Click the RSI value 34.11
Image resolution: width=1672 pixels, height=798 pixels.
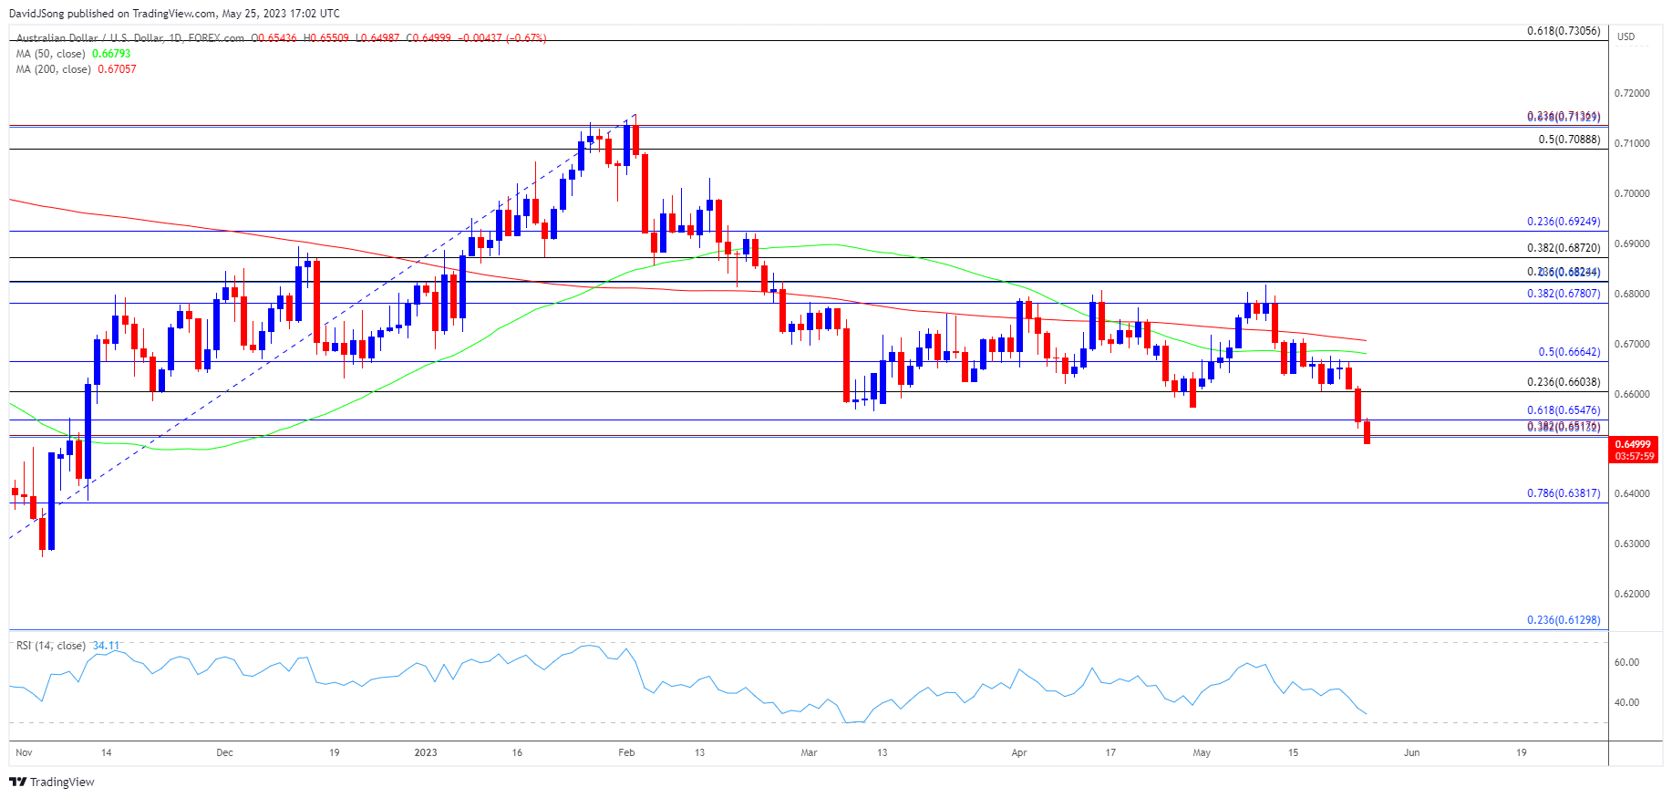pyautogui.click(x=106, y=646)
